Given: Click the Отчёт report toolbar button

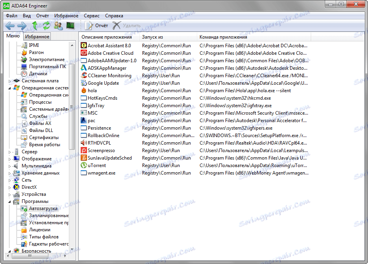Looking at the screenshot, I should (x=96, y=25).
